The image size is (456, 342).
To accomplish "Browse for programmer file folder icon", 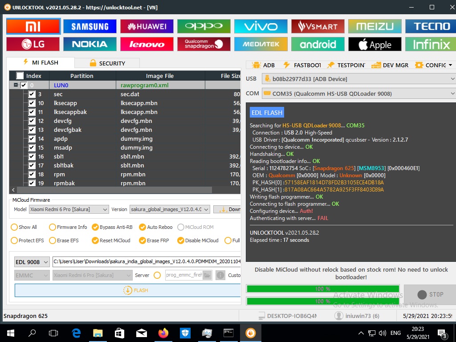I will tap(207, 275).
